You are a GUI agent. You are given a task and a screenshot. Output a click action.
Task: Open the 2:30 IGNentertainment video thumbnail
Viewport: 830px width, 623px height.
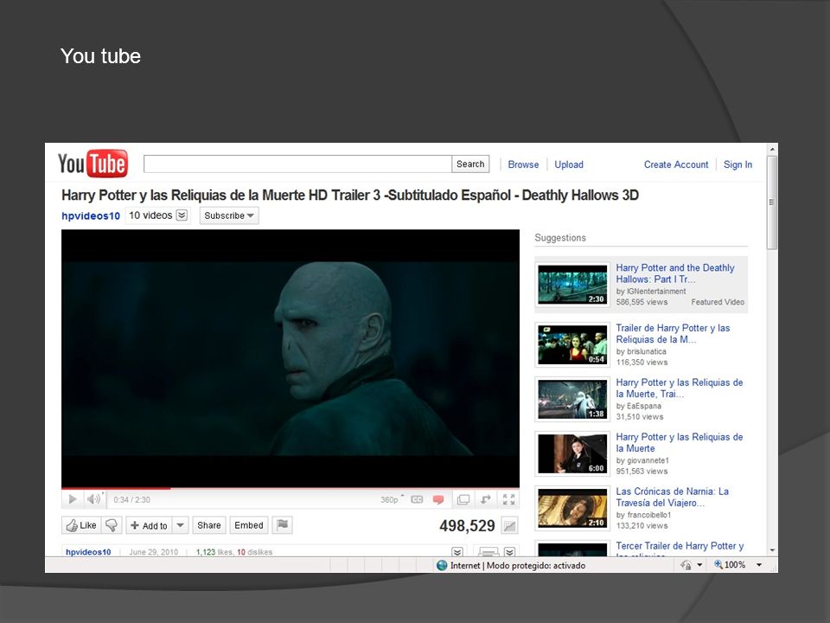pos(572,285)
